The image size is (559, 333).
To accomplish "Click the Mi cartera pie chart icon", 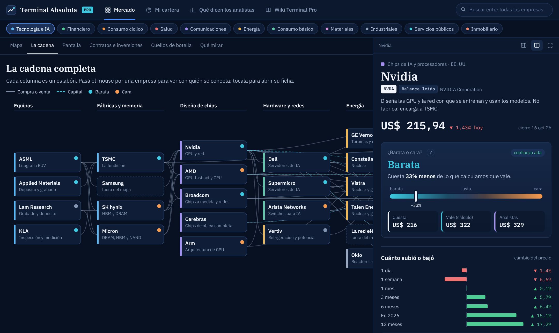I will (149, 10).
